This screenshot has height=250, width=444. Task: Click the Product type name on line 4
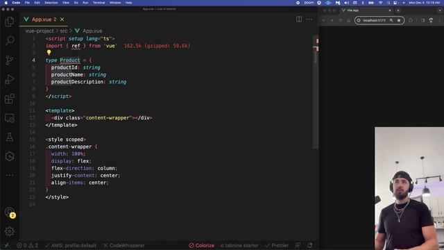[70, 60]
